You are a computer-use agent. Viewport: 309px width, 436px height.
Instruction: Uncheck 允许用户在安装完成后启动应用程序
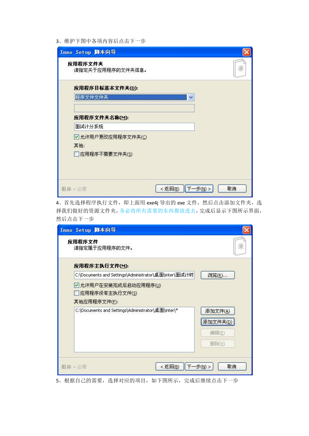coord(76,285)
